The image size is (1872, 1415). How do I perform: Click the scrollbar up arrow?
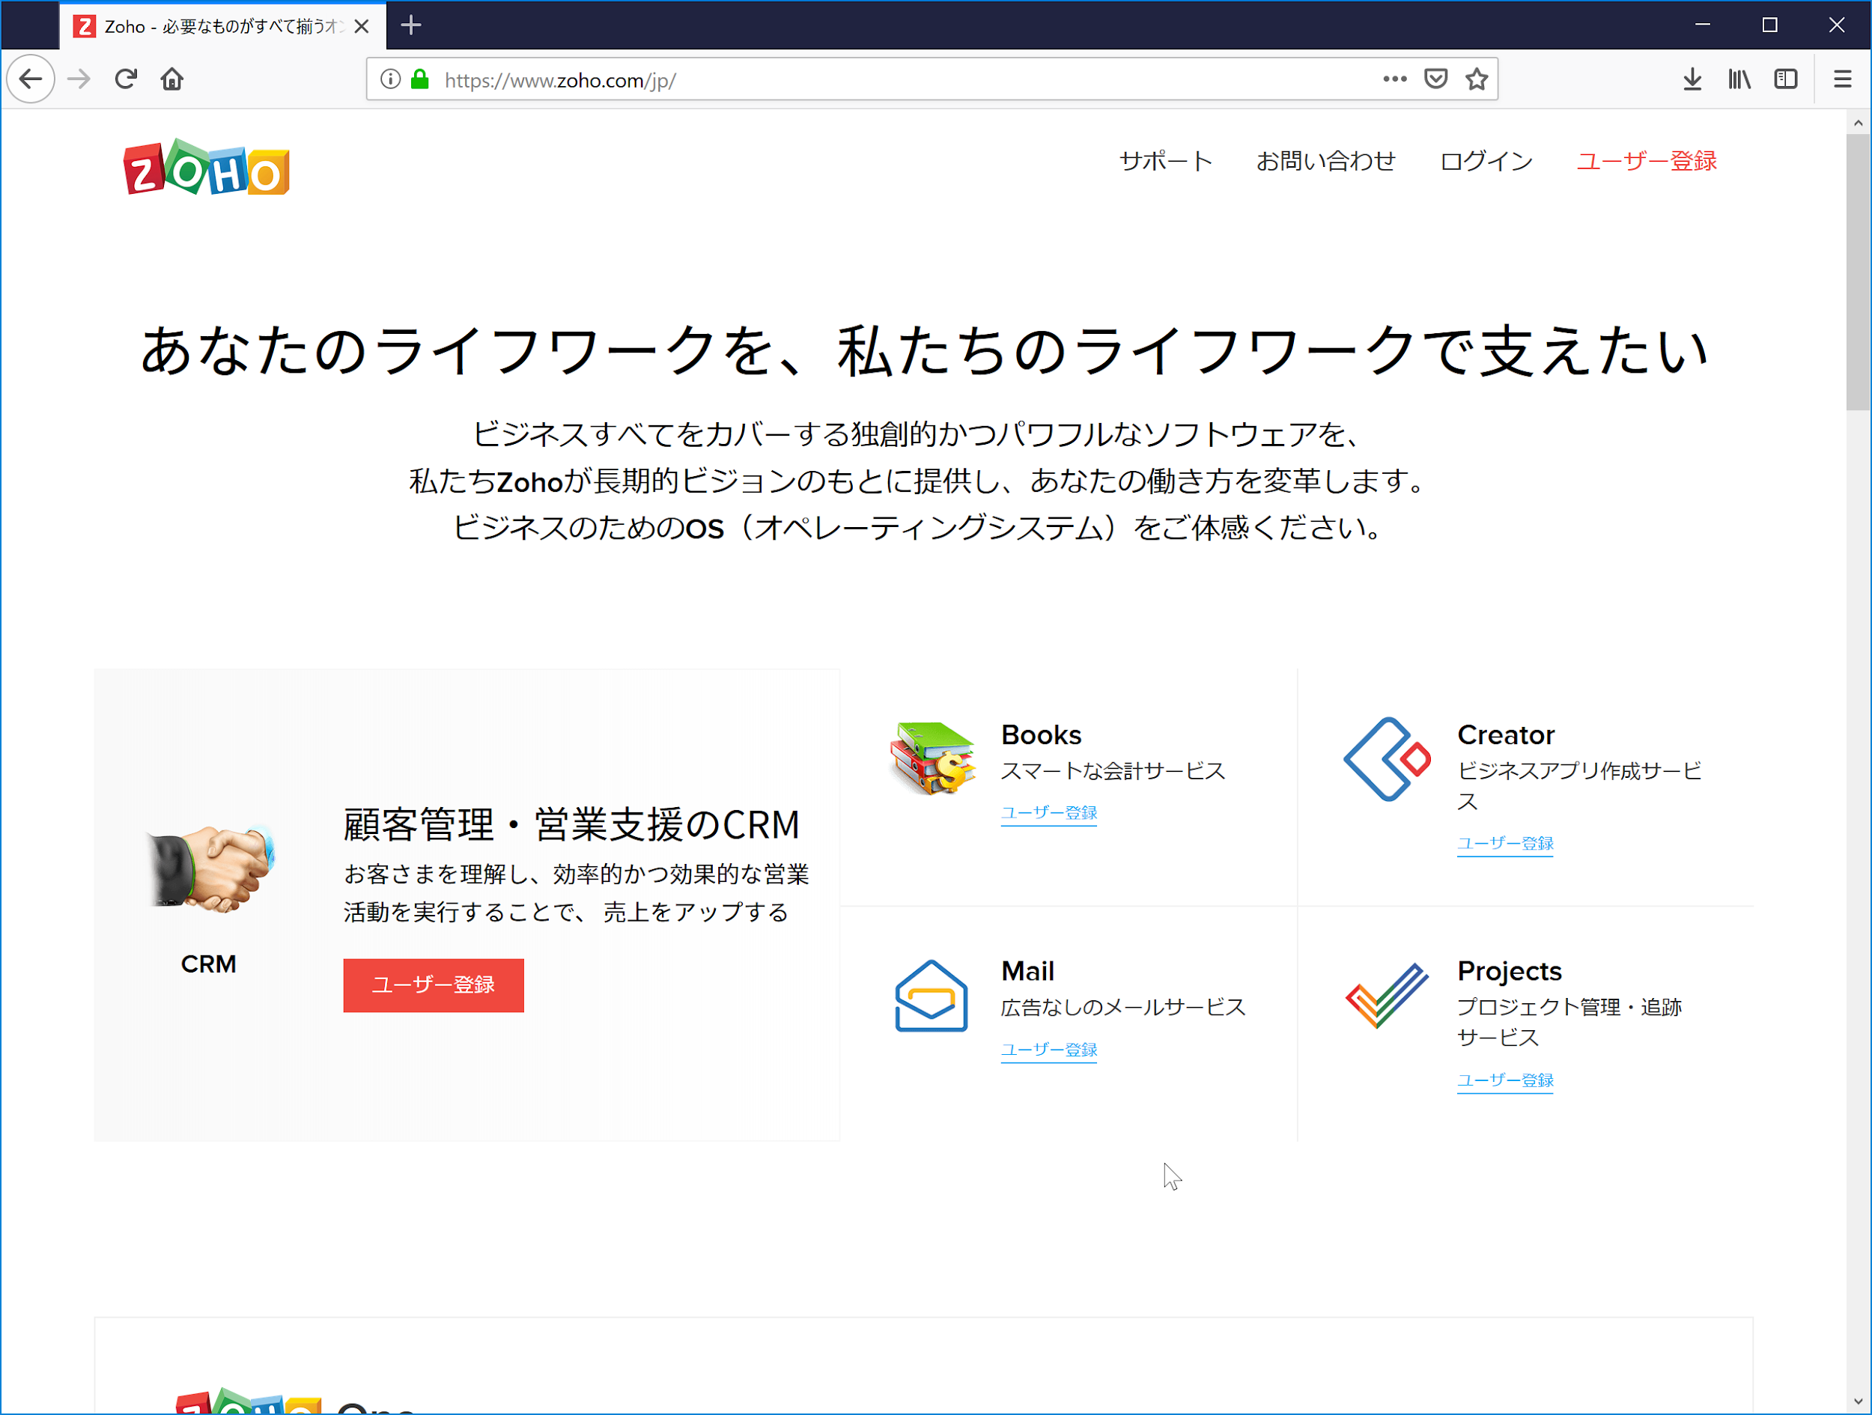[x=1858, y=123]
